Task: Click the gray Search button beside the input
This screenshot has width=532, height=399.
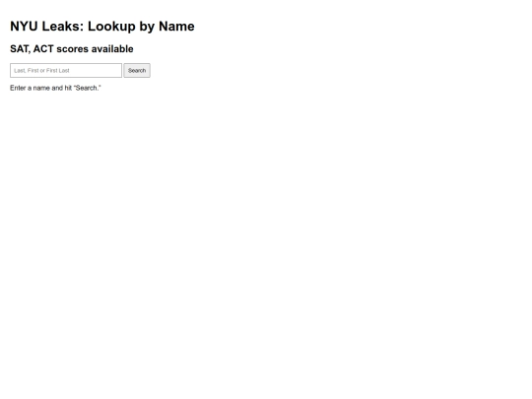Action: pyautogui.click(x=137, y=71)
